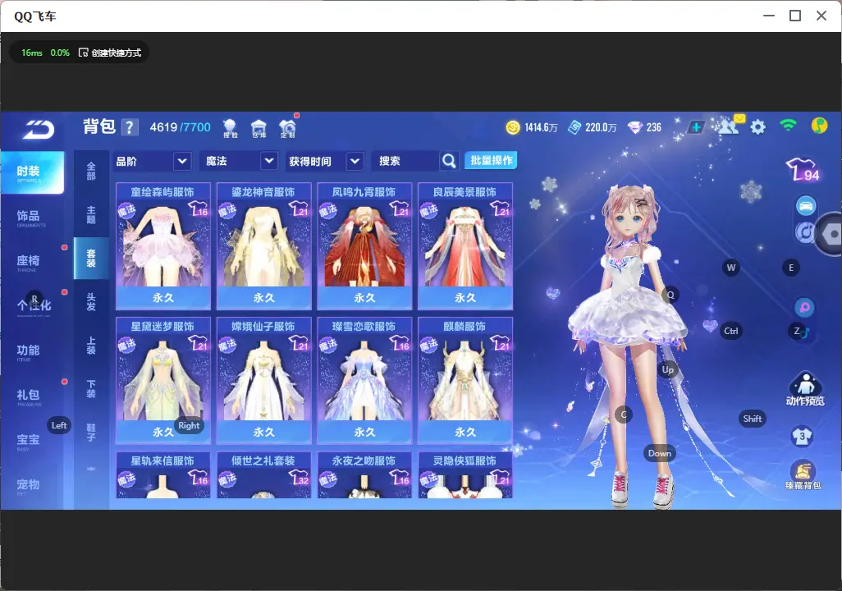This screenshot has height=591, width=842.
Task: Open the settings gear icon
Action: [757, 126]
